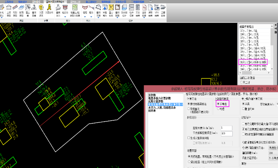Switch to the 钢结构图 ribbon tab

click(x=106, y=2)
